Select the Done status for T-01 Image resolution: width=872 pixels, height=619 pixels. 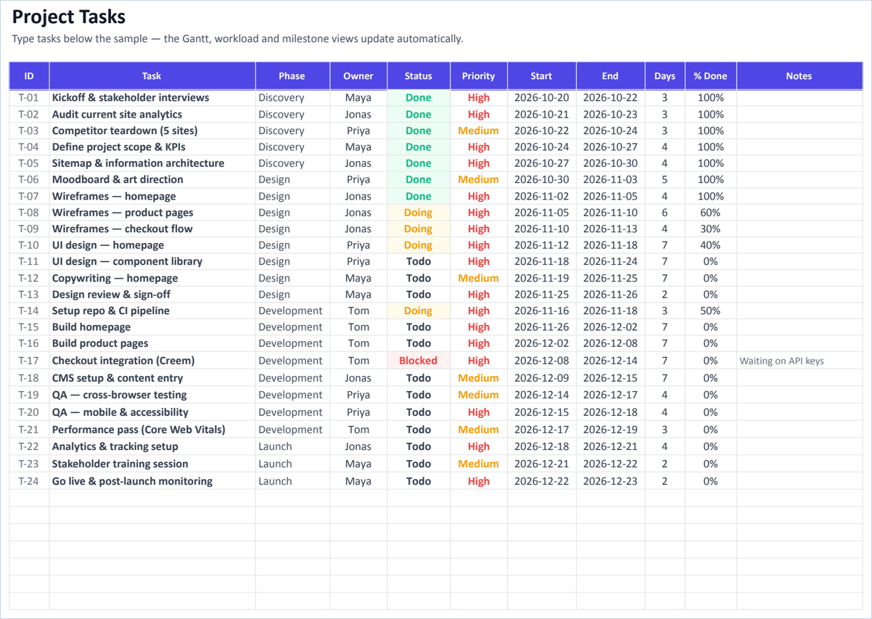(x=419, y=97)
